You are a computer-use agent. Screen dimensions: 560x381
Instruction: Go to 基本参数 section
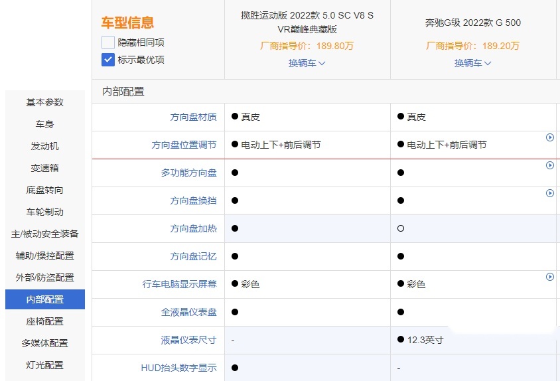tap(45, 103)
